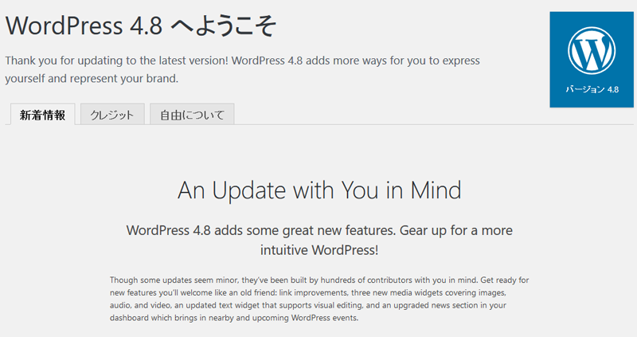Screen dimensions: 637x337
Task: Click 'WordPress 4.8 adds some great new features' text
Action: click(x=319, y=240)
